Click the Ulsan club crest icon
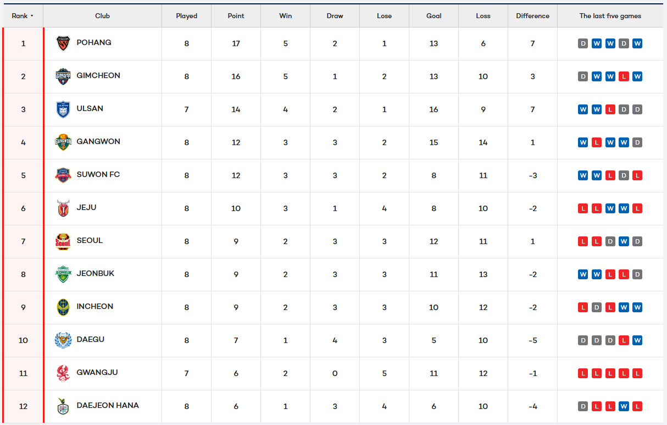This screenshot has width=667, height=425. pos(63,109)
